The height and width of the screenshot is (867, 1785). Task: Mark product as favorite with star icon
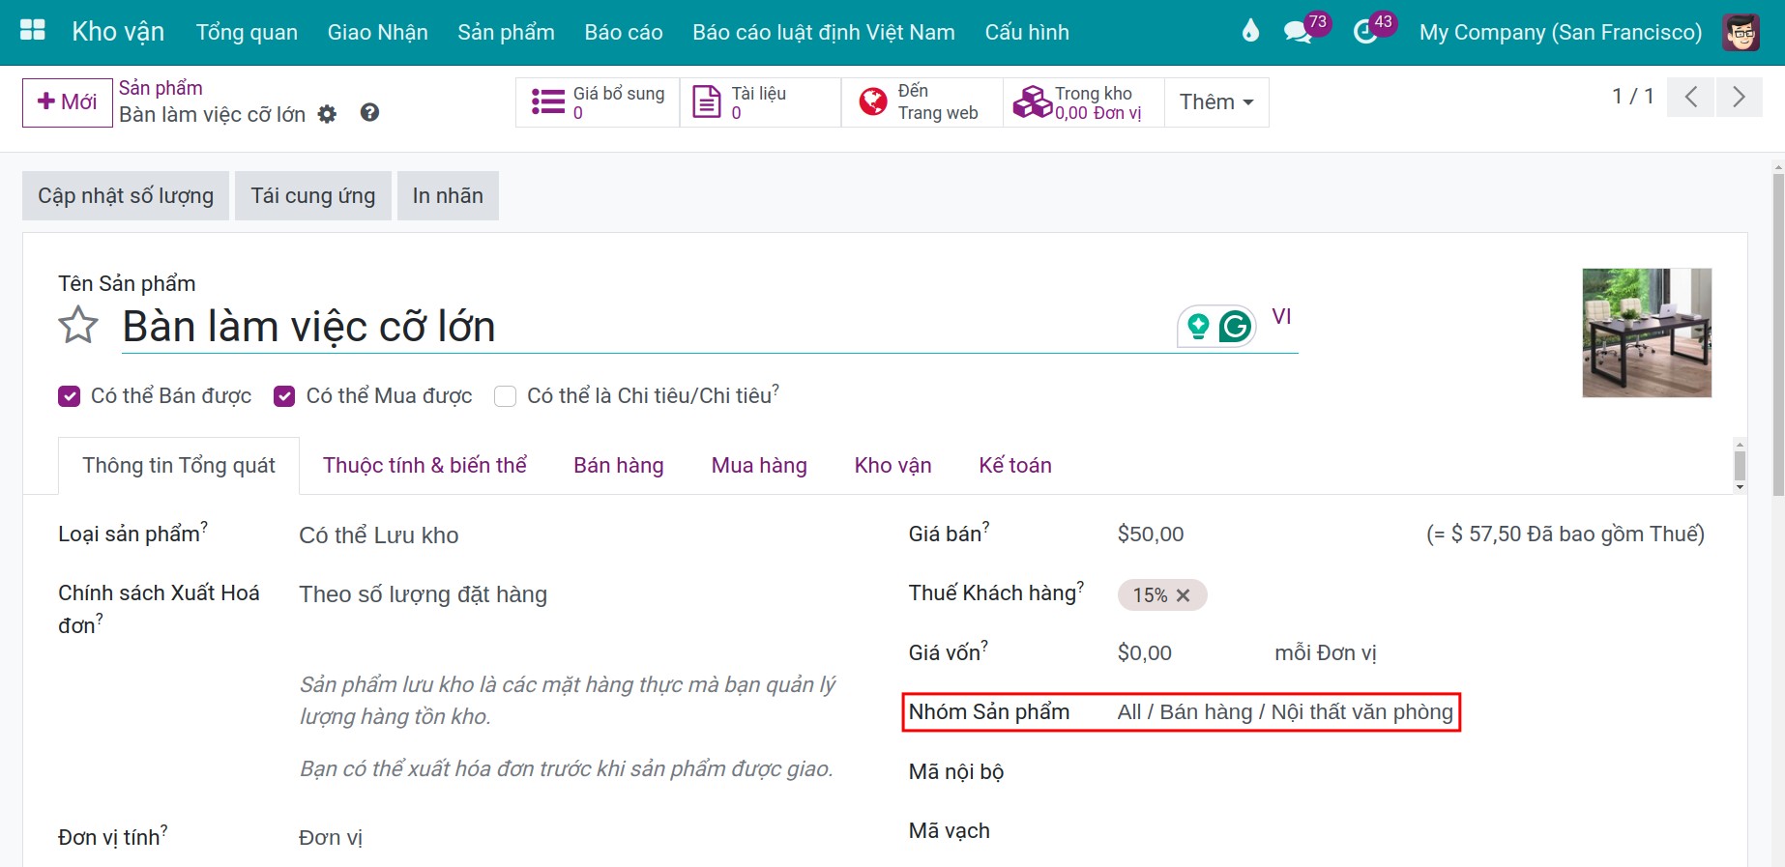tap(78, 325)
